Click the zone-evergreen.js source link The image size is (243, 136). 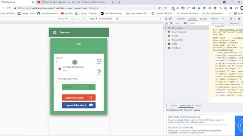tap(231, 29)
